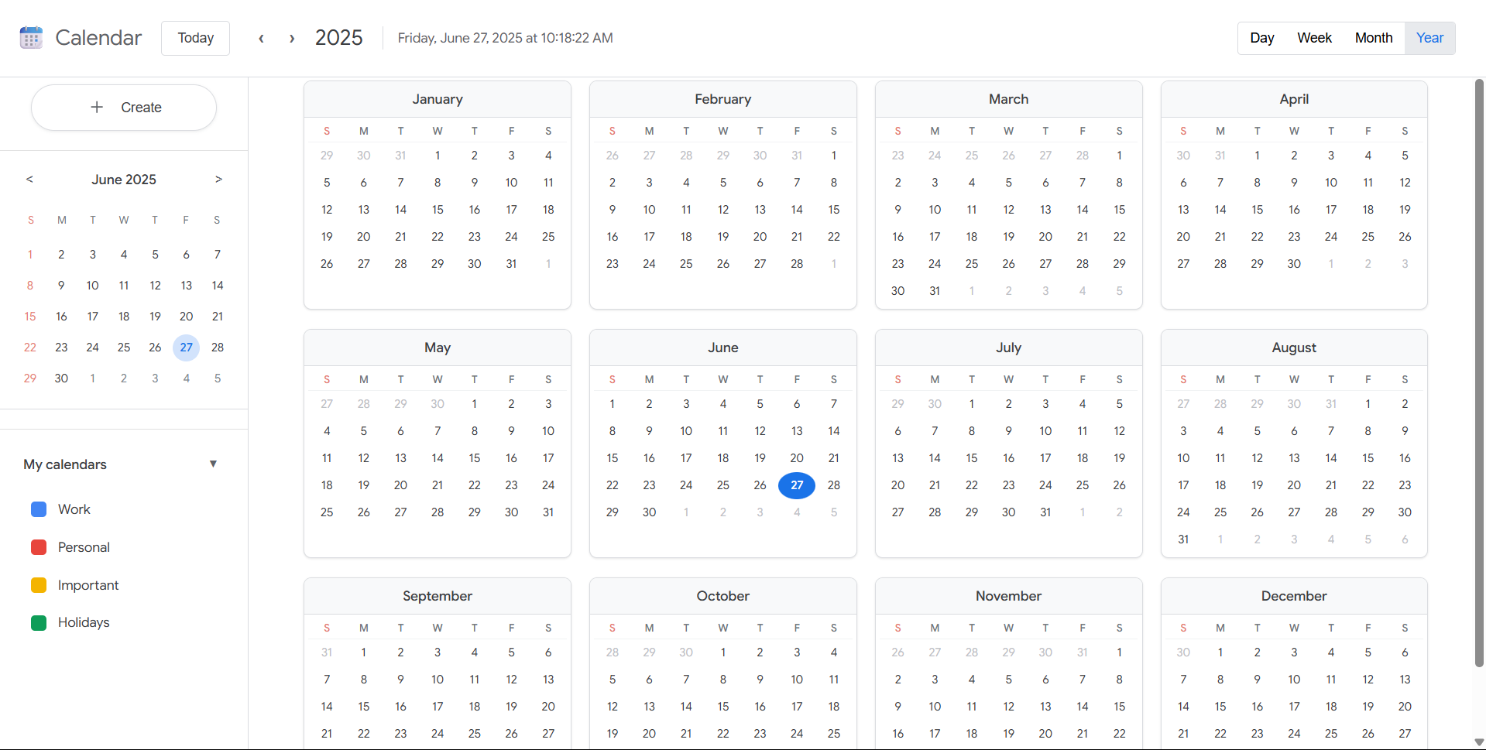Click the Calendar app logo icon
Image resolution: width=1486 pixels, height=750 pixels.
coord(31,37)
